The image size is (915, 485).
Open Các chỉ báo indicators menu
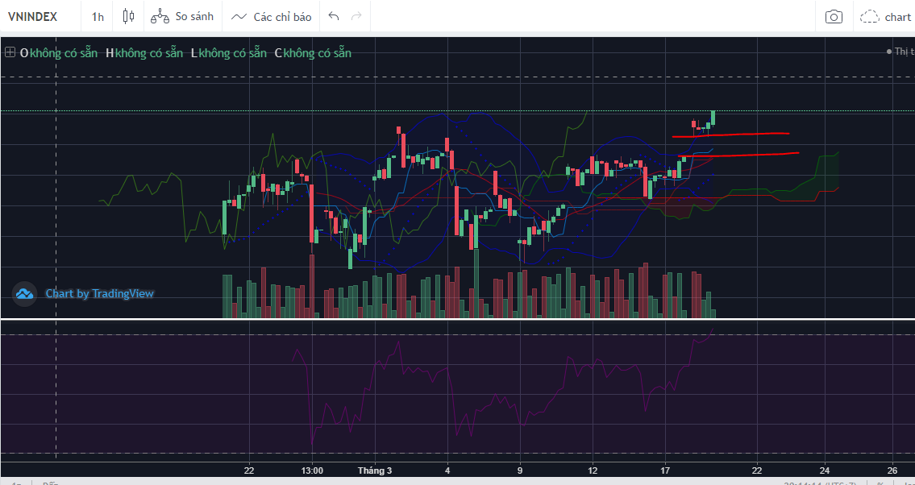click(272, 17)
